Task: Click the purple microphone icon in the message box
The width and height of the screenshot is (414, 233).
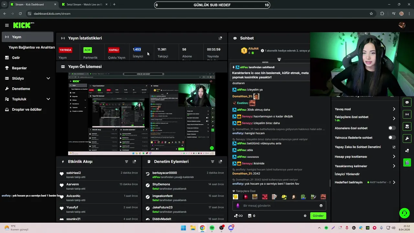Action: coord(238,205)
